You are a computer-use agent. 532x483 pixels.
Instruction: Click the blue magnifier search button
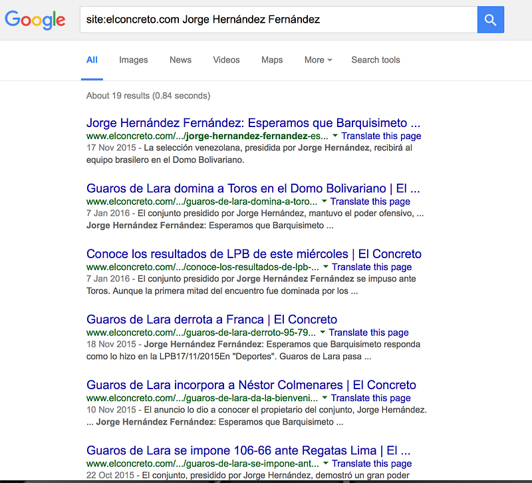coord(490,20)
